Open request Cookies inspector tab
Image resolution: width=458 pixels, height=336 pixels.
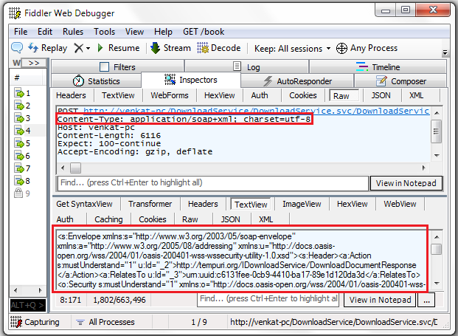[x=303, y=95]
